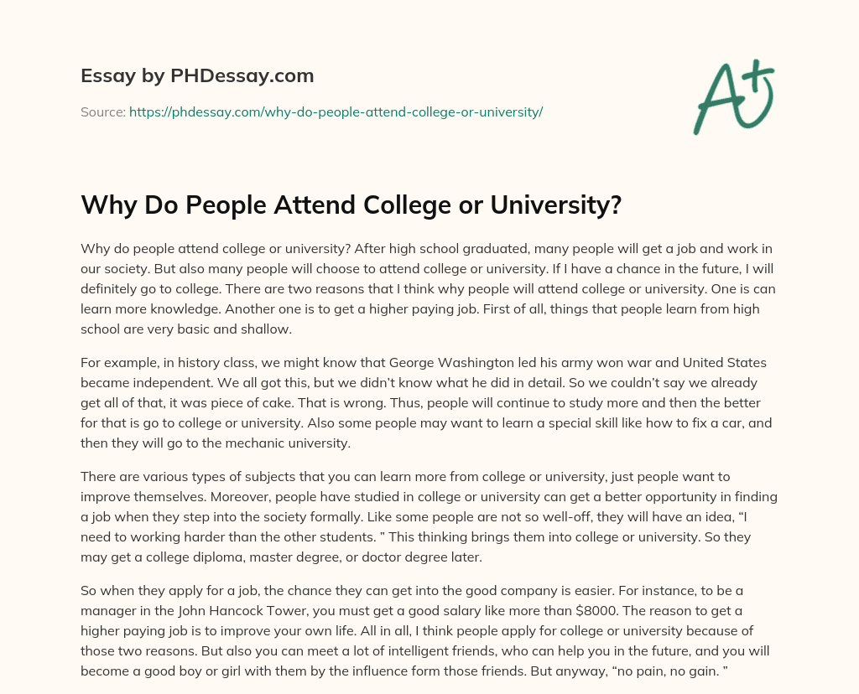The image size is (859, 694).
Task: Select the essay title about attending college
Action: coord(351,204)
